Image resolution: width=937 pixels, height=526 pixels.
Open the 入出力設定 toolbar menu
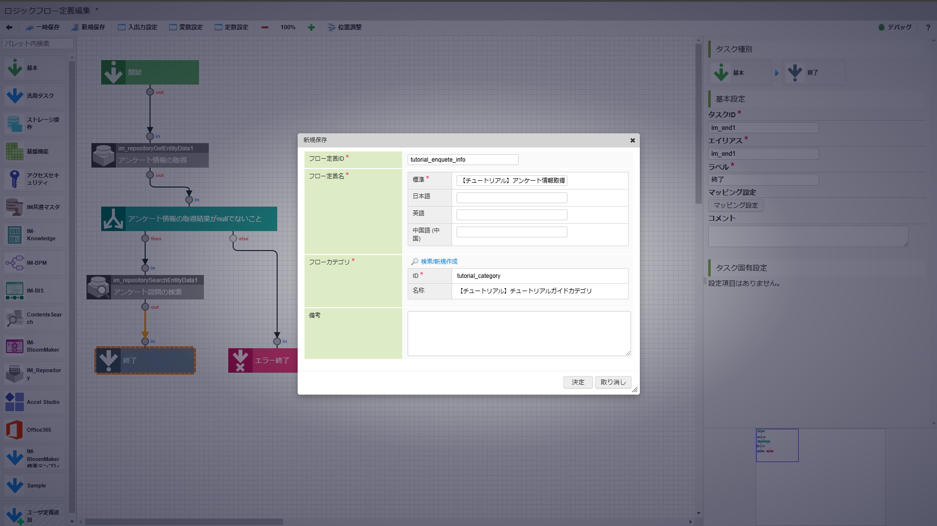(x=137, y=27)
